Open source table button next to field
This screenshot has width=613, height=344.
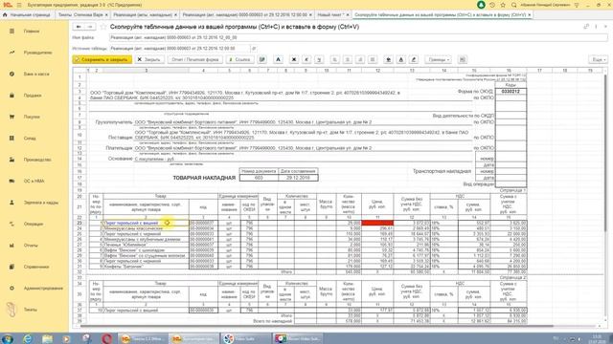point(254,49)
